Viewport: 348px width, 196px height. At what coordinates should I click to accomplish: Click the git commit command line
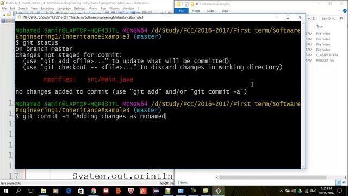[91, 116]
